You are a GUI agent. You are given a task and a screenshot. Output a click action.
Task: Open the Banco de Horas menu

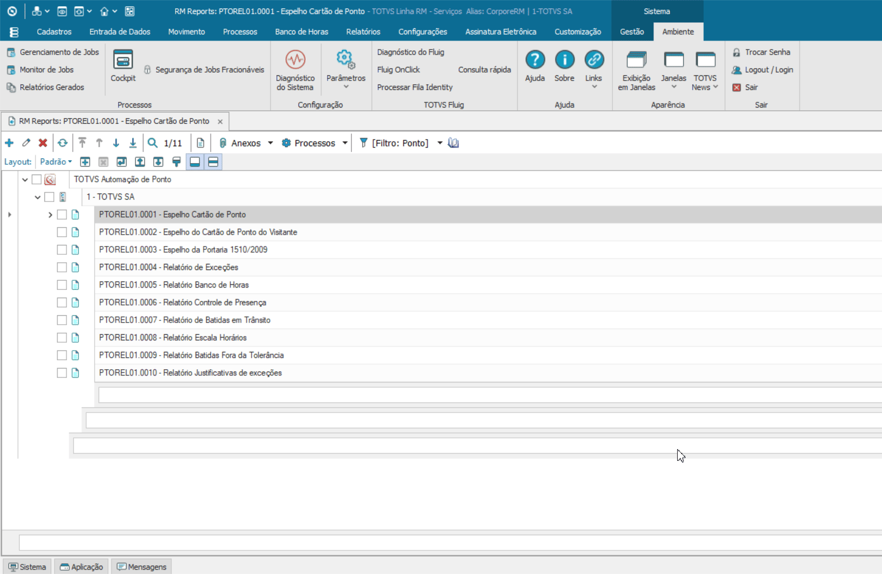coord(302,32)
